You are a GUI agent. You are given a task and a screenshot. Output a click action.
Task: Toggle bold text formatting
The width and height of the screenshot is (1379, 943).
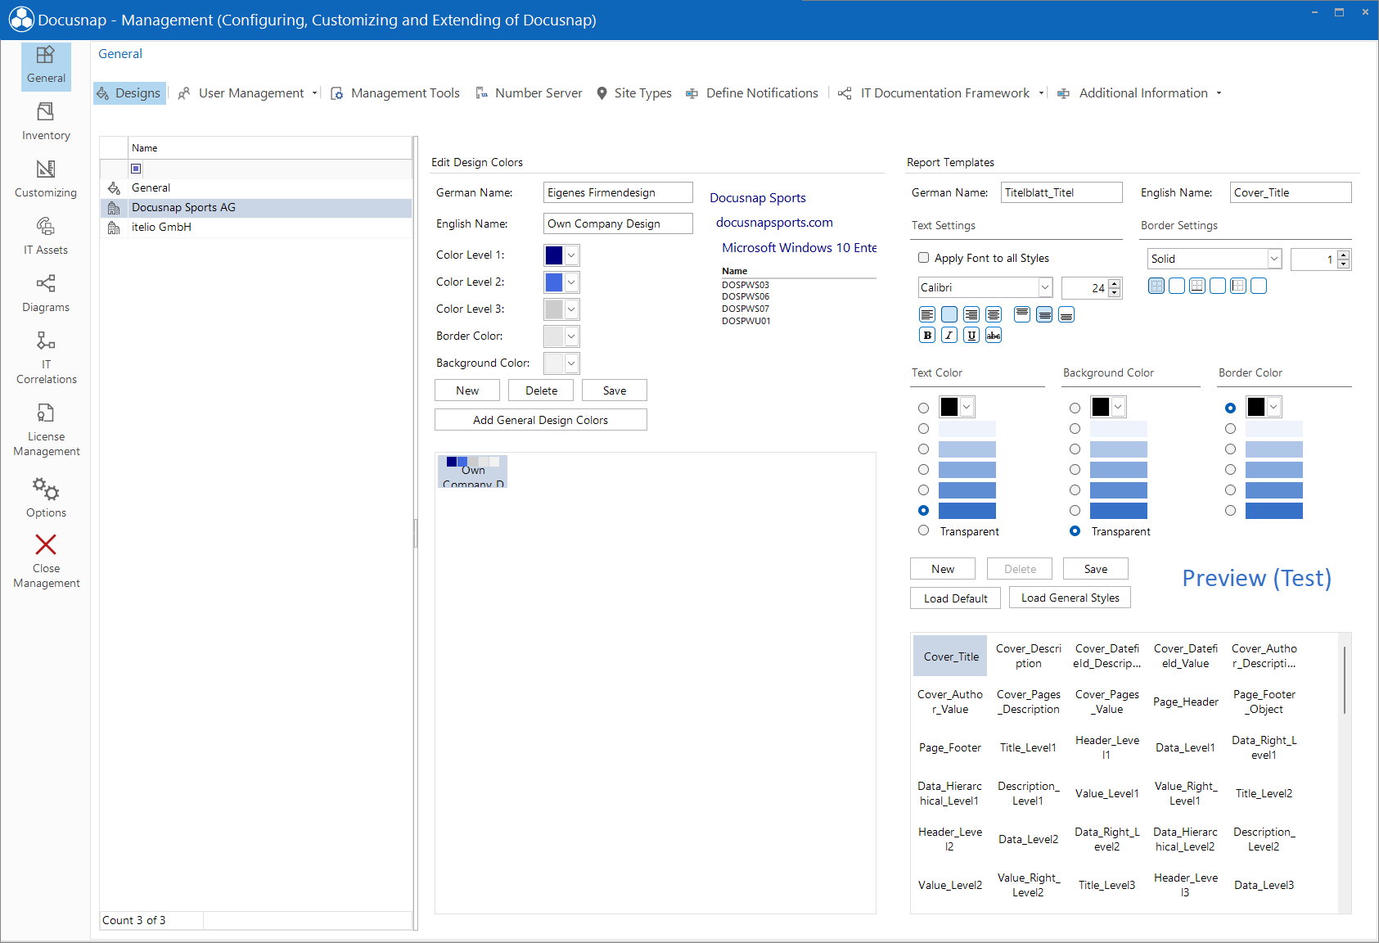coord(927,335)
